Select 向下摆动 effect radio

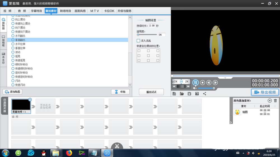pyautogui.click(x=13, y=28)
